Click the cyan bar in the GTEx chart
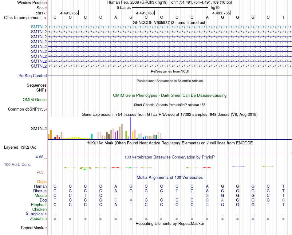 [92, 136]
